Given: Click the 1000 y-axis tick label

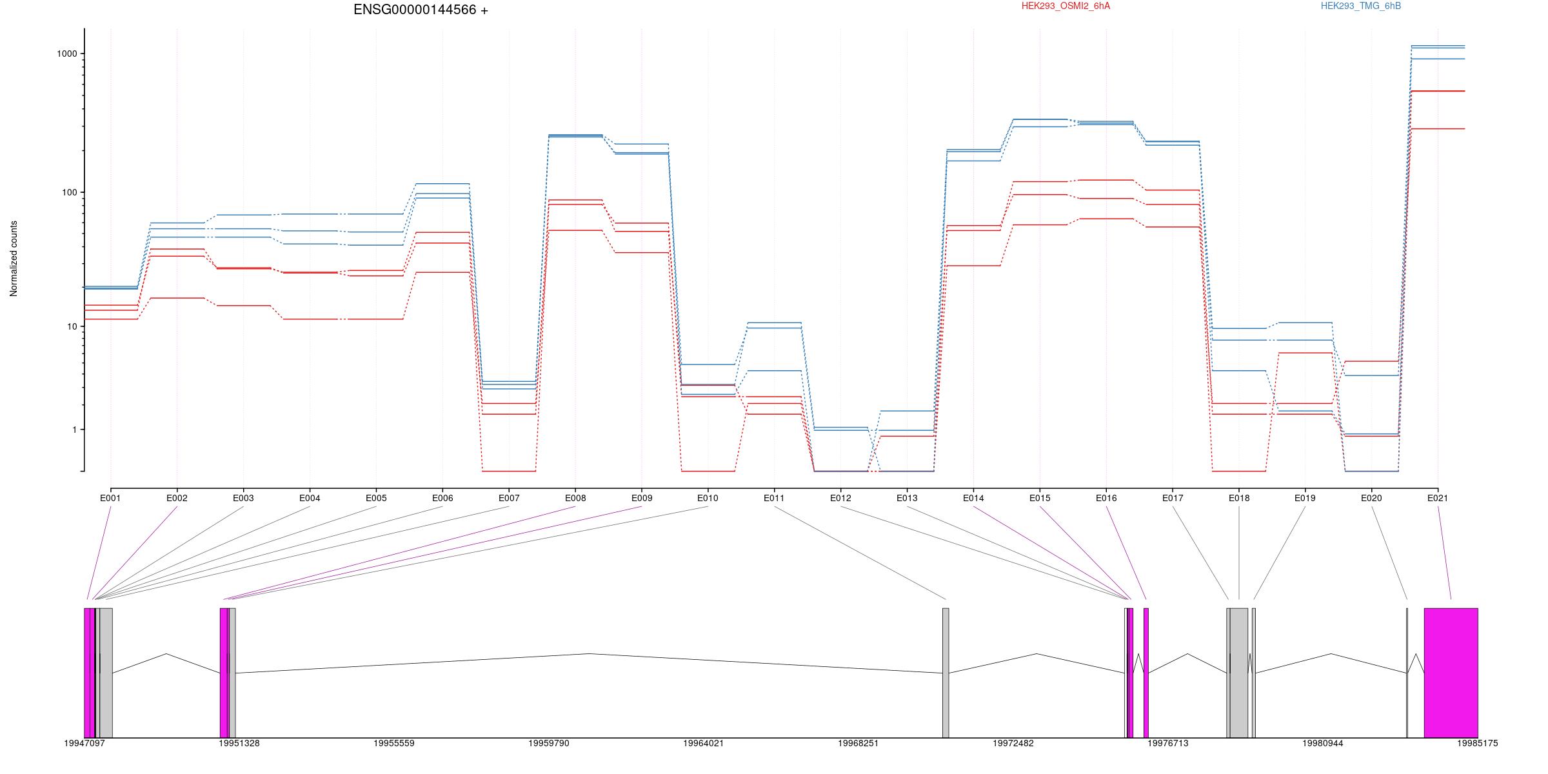Looking at the screenshot, I should 67,54.
